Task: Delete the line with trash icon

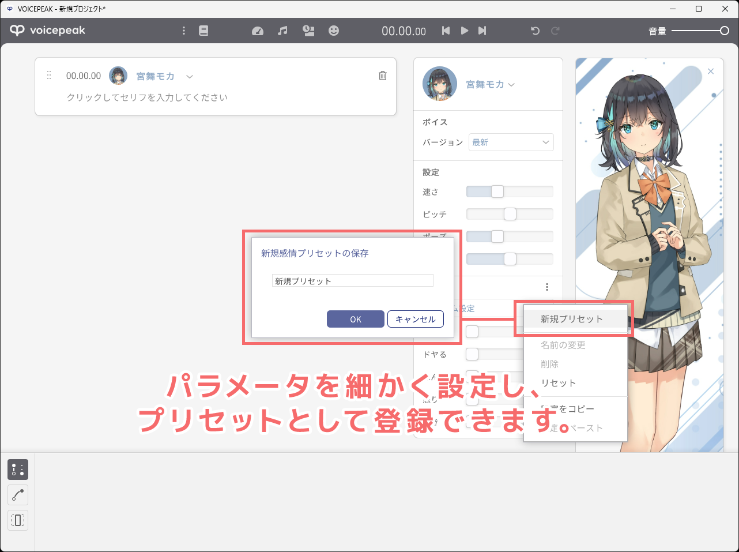Action: (383, 76)
